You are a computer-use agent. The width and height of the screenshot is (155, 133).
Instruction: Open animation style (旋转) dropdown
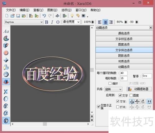pos(113,89)
